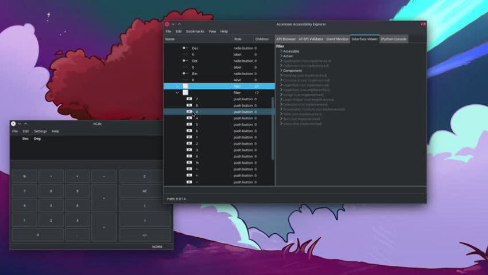Click the push button icon on tree row 2
The image size is (488, 275).
click(189, 144)
